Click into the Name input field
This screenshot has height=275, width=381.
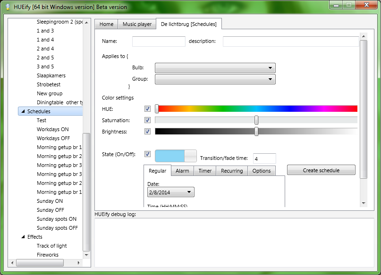[159, 41]
